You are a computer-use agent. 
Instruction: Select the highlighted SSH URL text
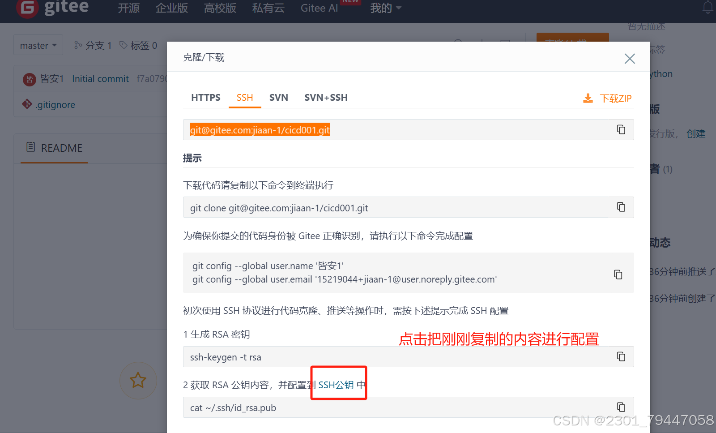[259, 130]
